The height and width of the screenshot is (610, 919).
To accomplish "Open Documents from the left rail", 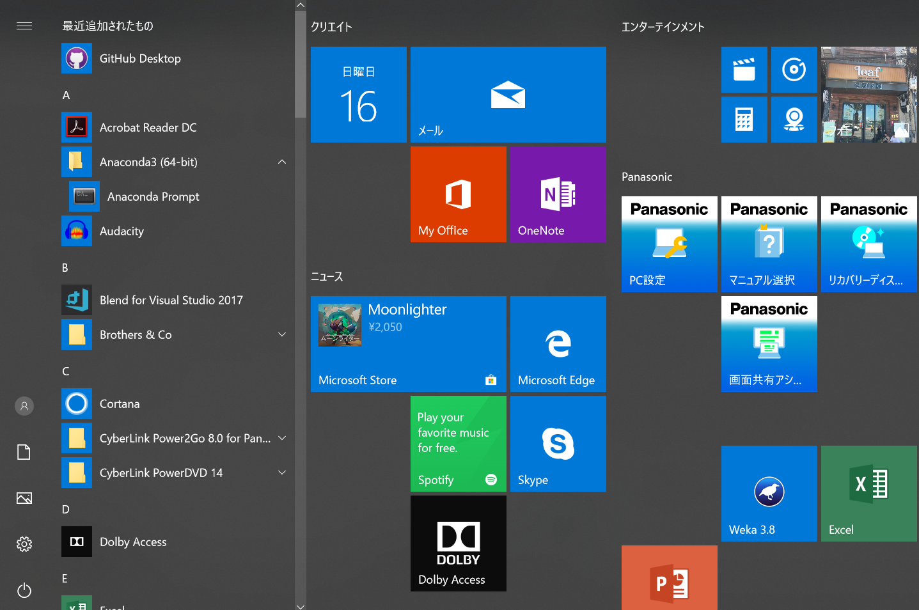I will pos(24,452).
